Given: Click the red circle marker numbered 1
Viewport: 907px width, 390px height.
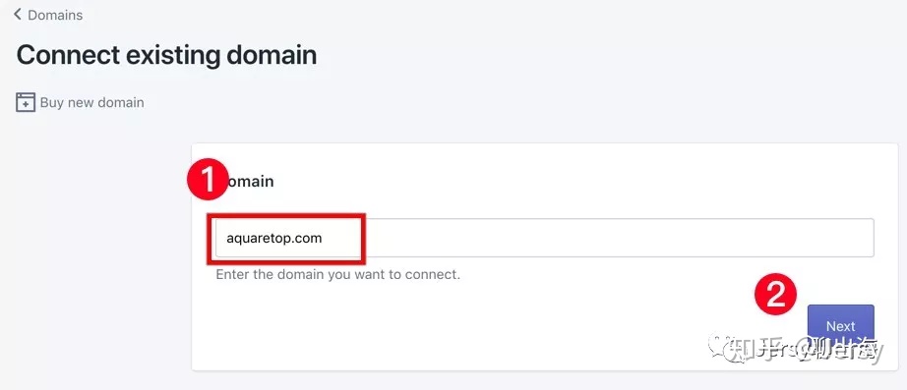Looking at the screenshot, I should point(209,179).
